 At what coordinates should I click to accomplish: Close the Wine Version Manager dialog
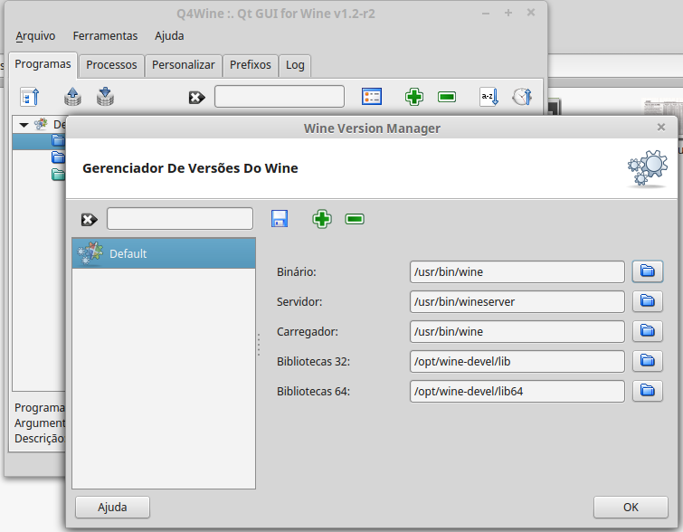click(661, 128)
